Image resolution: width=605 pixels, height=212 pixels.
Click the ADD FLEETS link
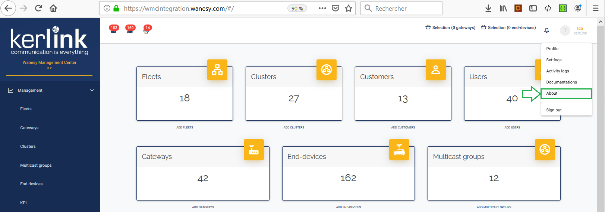tap(185, 127)
